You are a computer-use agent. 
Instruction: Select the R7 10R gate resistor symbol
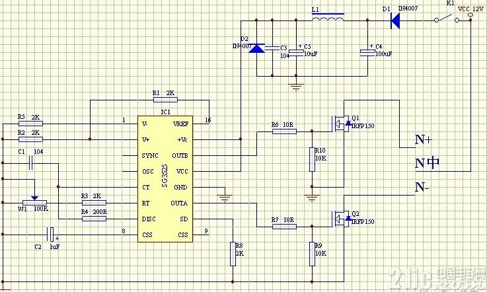click(285, 227)
